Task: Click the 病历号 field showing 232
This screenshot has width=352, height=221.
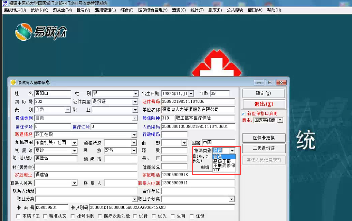Action: (53, 102)
